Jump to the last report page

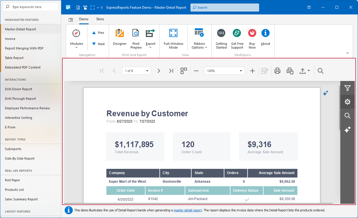[x=171, y=71]
